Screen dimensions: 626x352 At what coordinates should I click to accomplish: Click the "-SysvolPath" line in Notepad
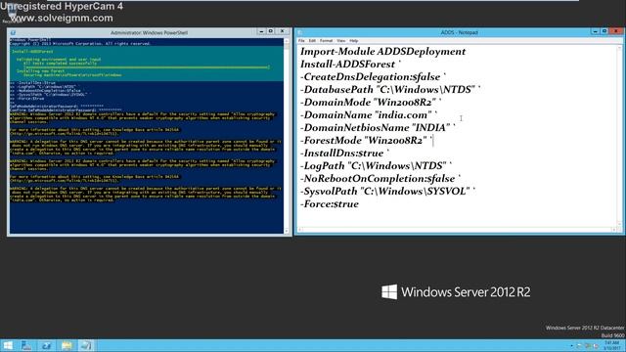pos(388,192)
